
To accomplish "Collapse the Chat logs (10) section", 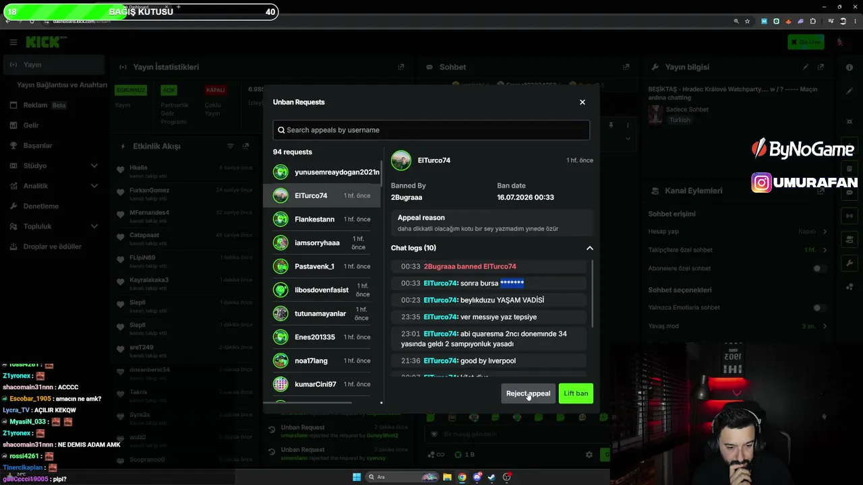I will 589,248.
